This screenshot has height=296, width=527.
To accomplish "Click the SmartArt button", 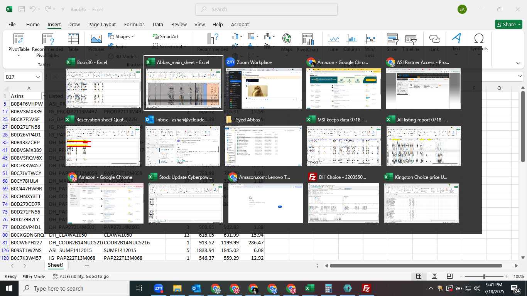I will pos(166,37).
